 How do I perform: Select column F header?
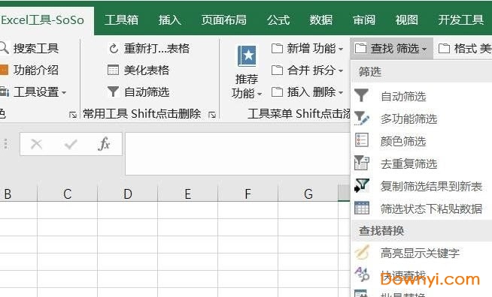coord(248,193)
